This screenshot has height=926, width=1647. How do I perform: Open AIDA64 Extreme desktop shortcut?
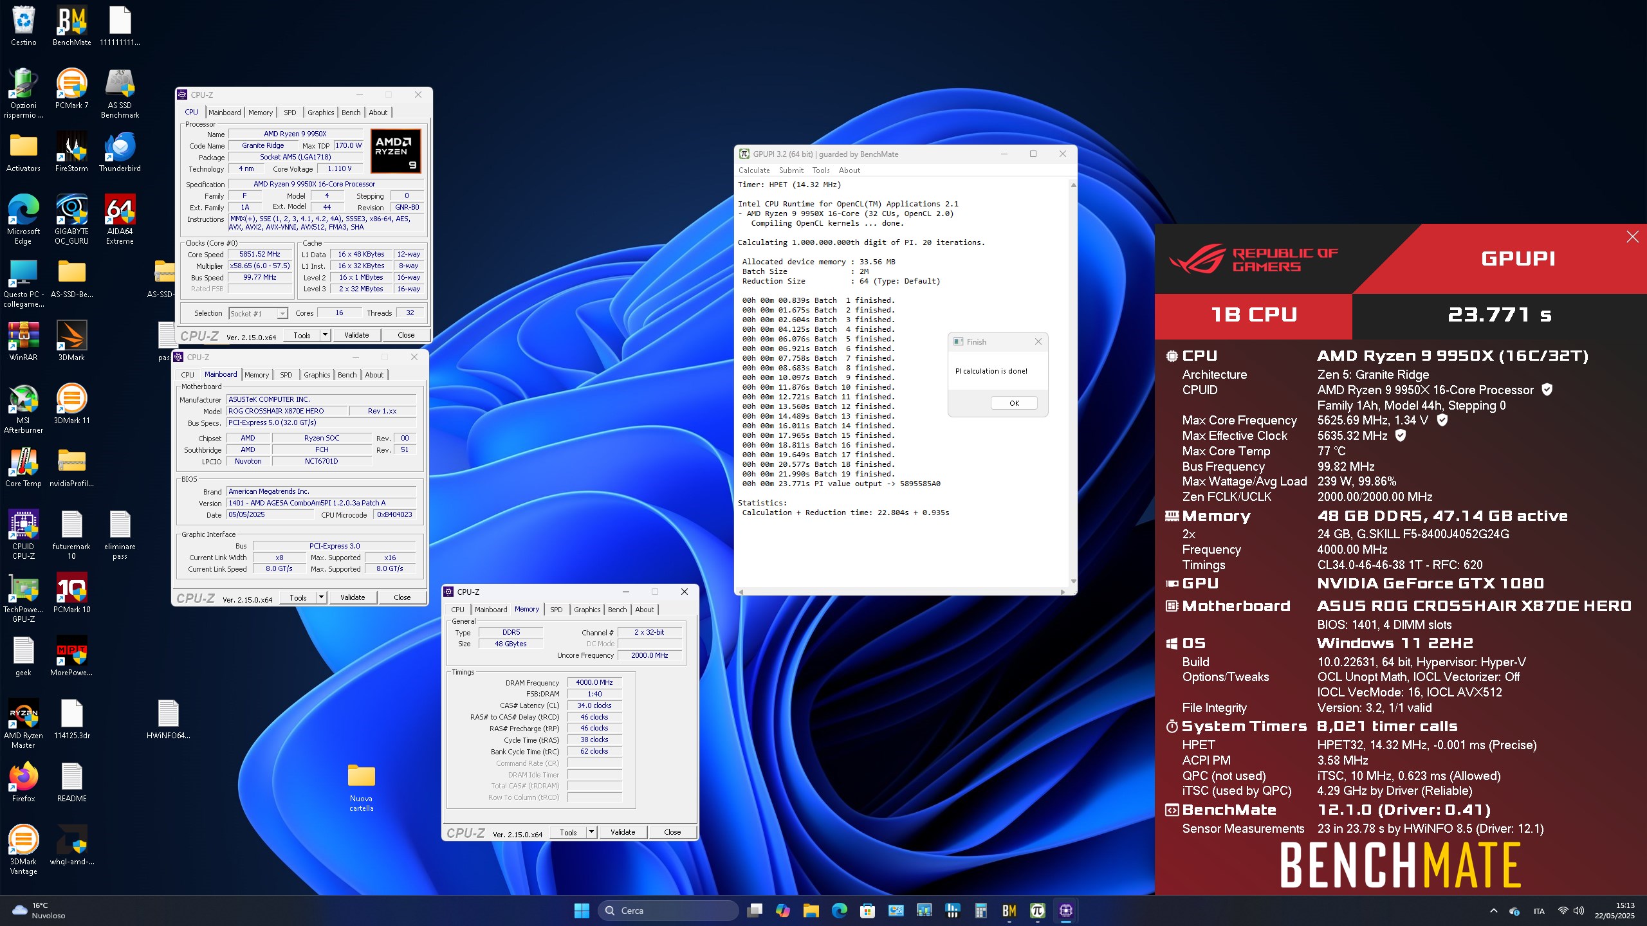pyautogui.click(x=120, y=220)
